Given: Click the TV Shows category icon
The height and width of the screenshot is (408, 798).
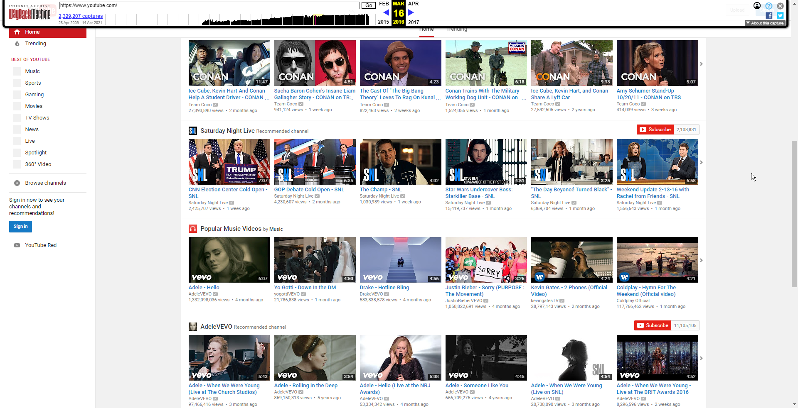Looking at the screenshot, I should click(17, 118).
